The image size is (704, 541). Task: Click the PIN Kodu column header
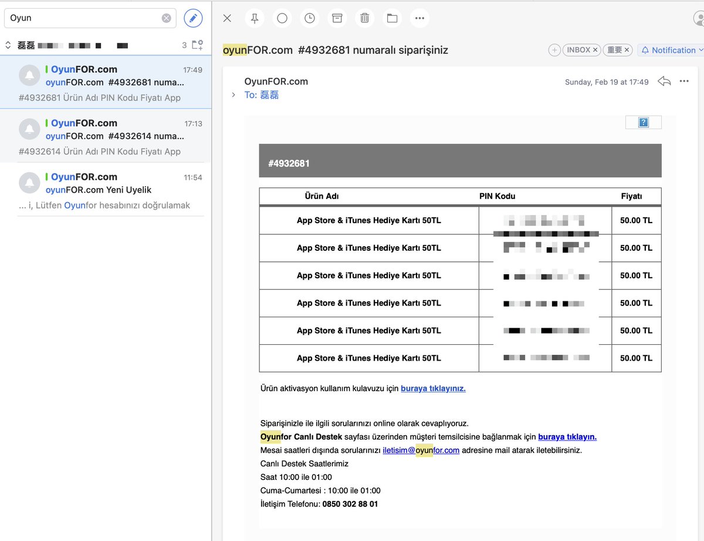(x=497, y=196)
